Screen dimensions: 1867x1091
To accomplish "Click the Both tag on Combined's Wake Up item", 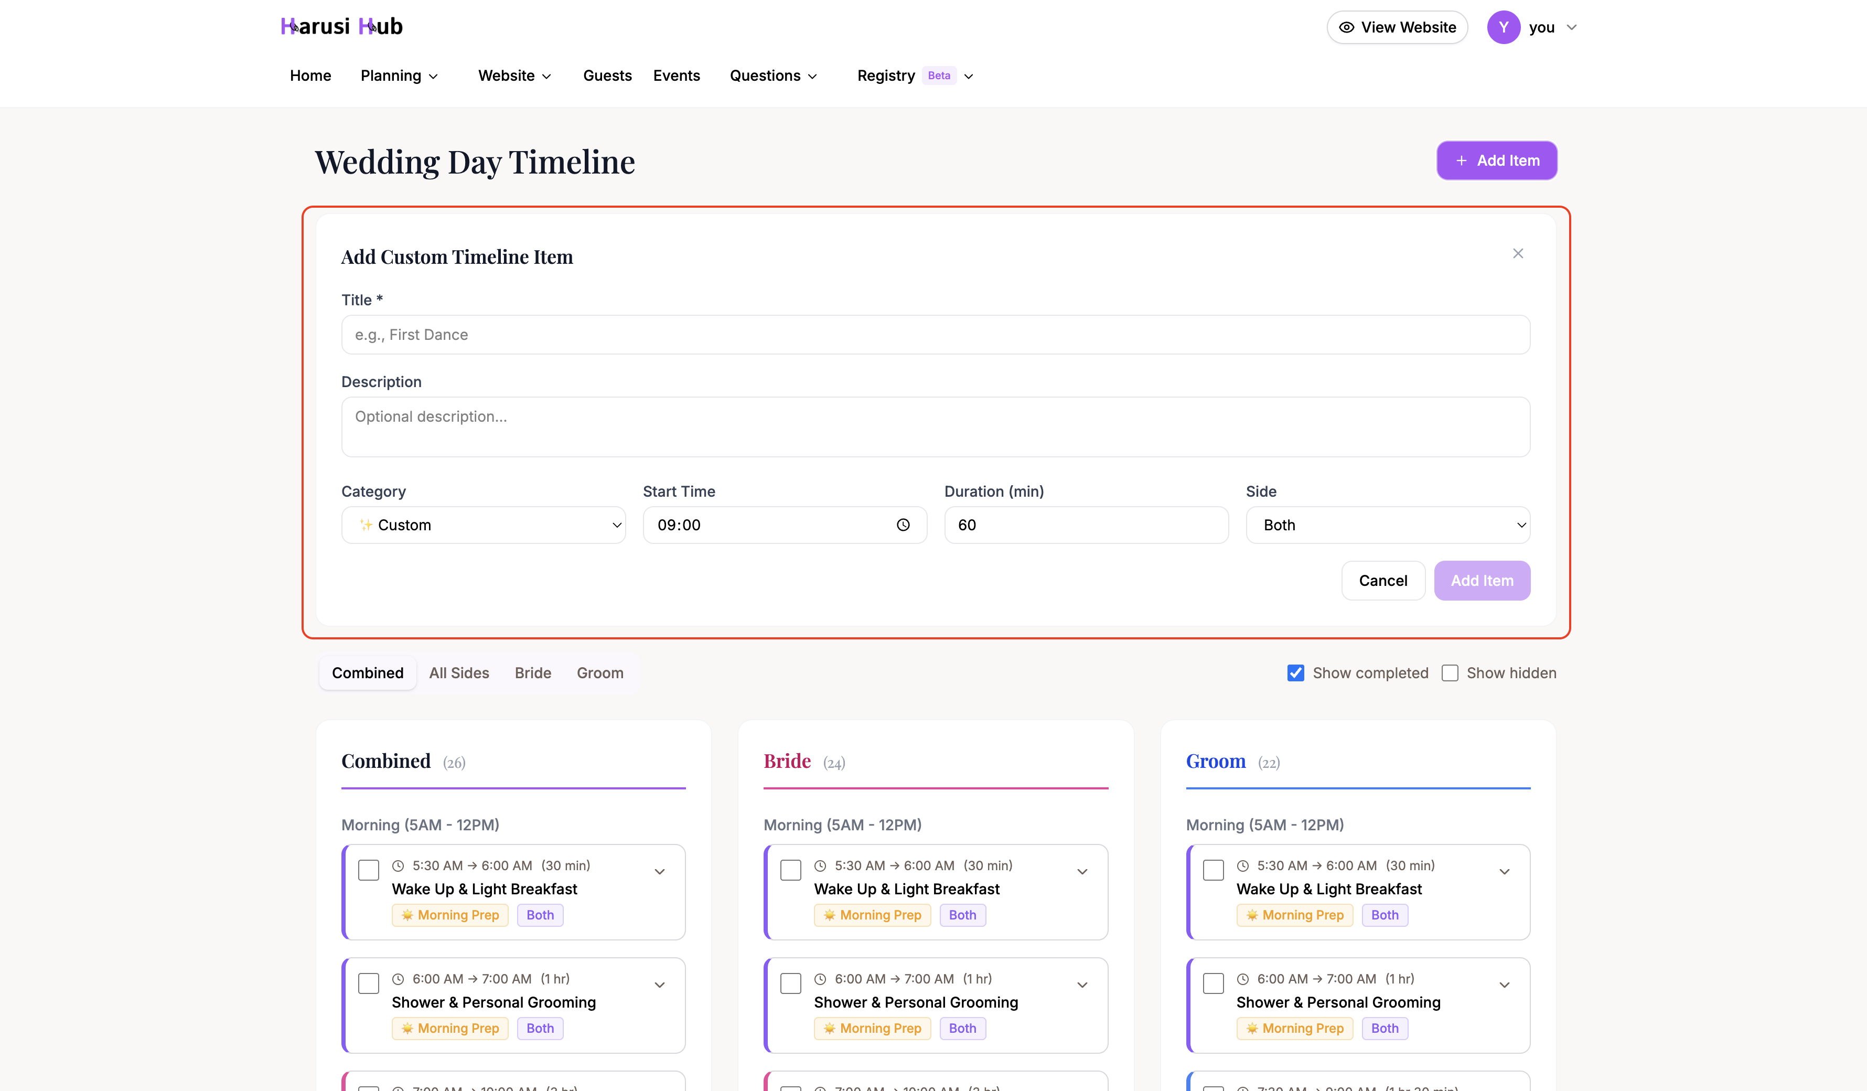I will 539,915.
